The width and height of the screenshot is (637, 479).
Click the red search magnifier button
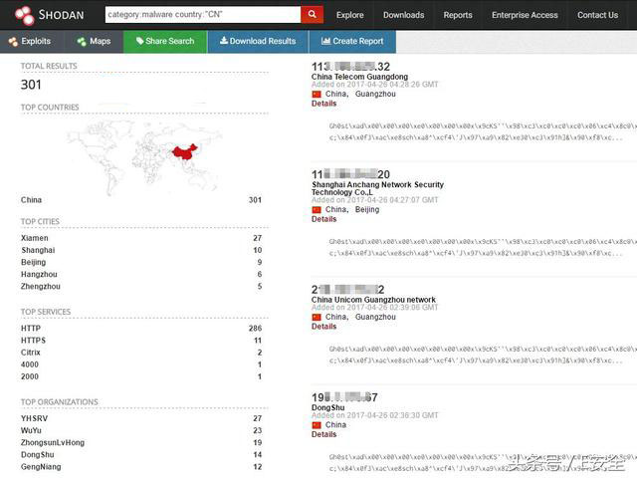(x=312, y=15)
